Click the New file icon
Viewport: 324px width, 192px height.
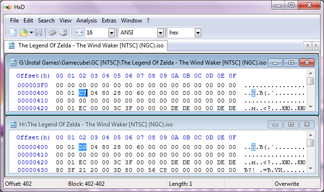(x=13, y=33)
